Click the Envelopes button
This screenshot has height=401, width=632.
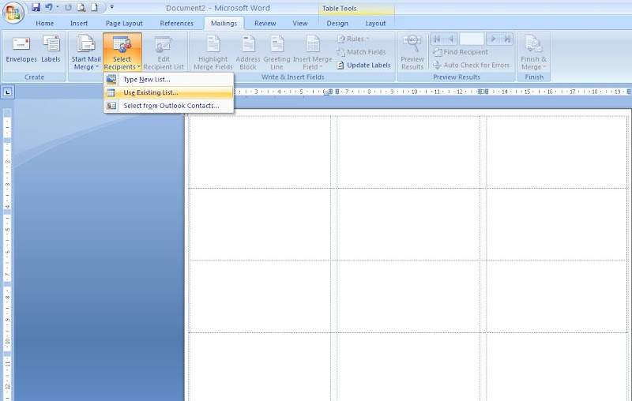pos(21,49)
